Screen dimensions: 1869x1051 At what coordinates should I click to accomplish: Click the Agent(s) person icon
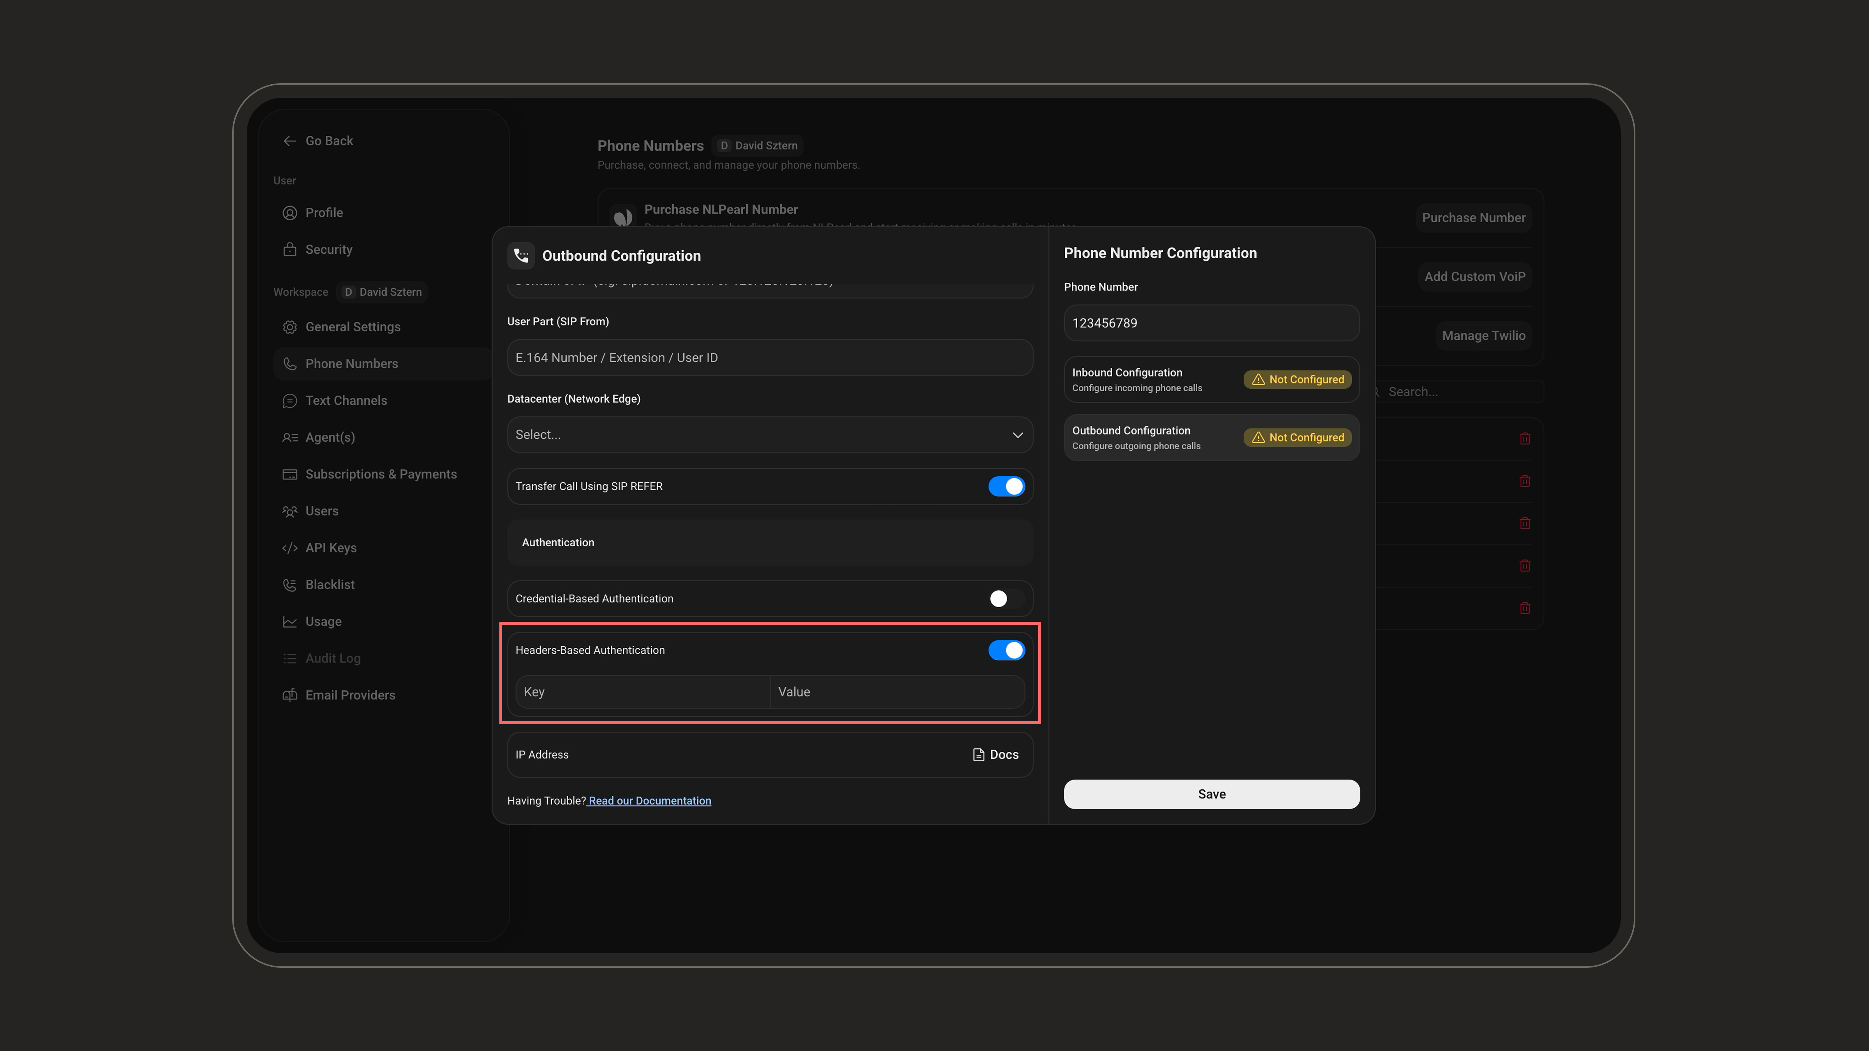[x=289, y=438]
